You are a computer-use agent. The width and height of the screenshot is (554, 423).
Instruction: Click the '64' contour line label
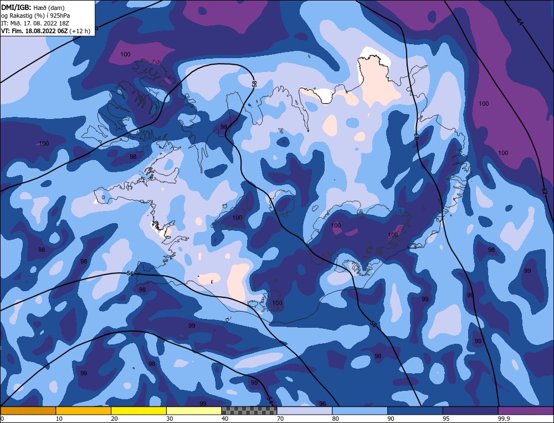[x=520, y=22]
